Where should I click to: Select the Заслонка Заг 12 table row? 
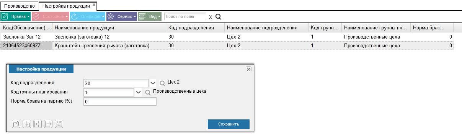(227, 37)
